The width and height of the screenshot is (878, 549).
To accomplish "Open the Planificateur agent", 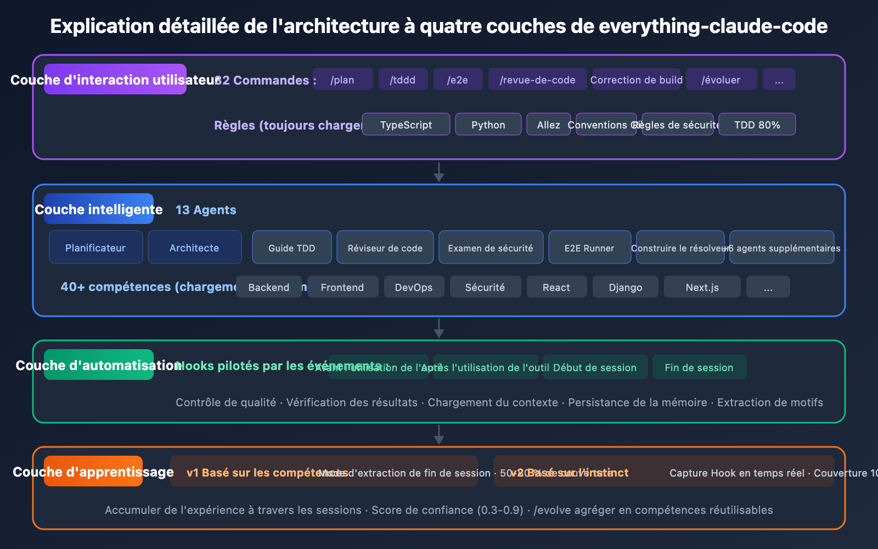I will click(95, 247).
